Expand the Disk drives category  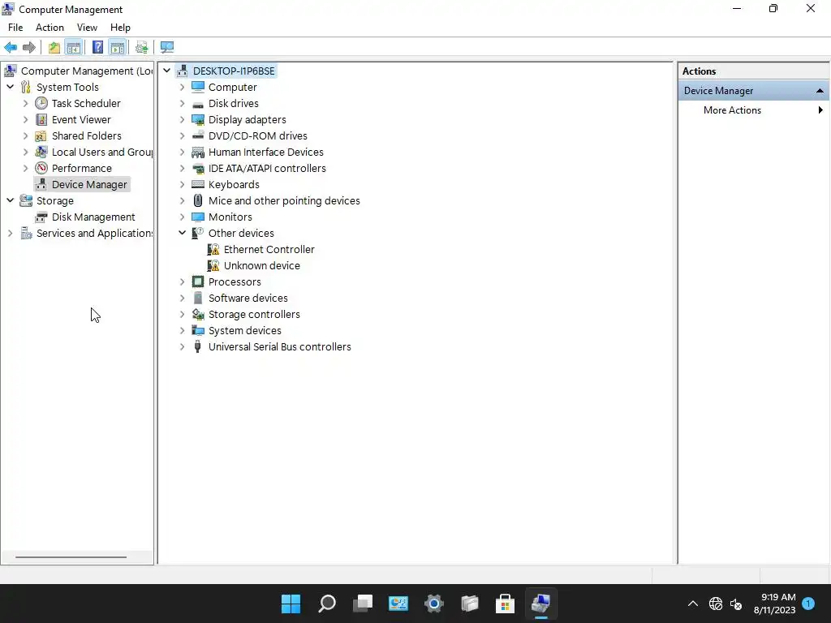[x=182, y=103]
